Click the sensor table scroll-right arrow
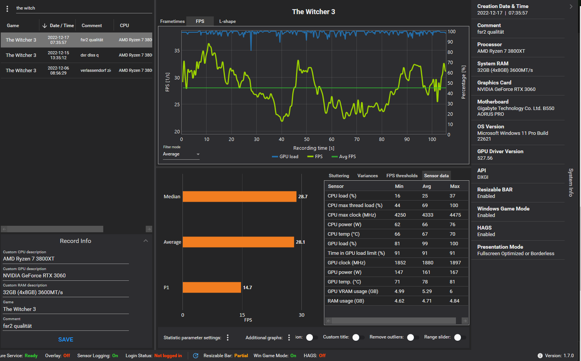Image resolution: width=581 pixels, height=361 pixels. (465, 321)
